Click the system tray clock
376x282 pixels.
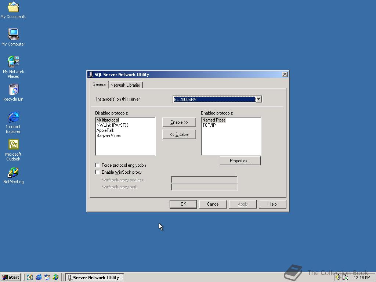[x=362, y=278]
